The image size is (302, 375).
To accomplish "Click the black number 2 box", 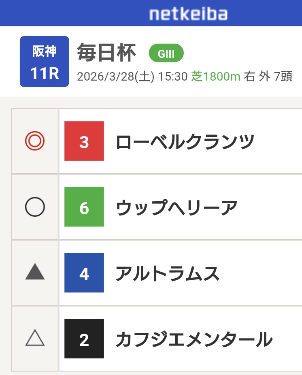I will tap(84, 339).
